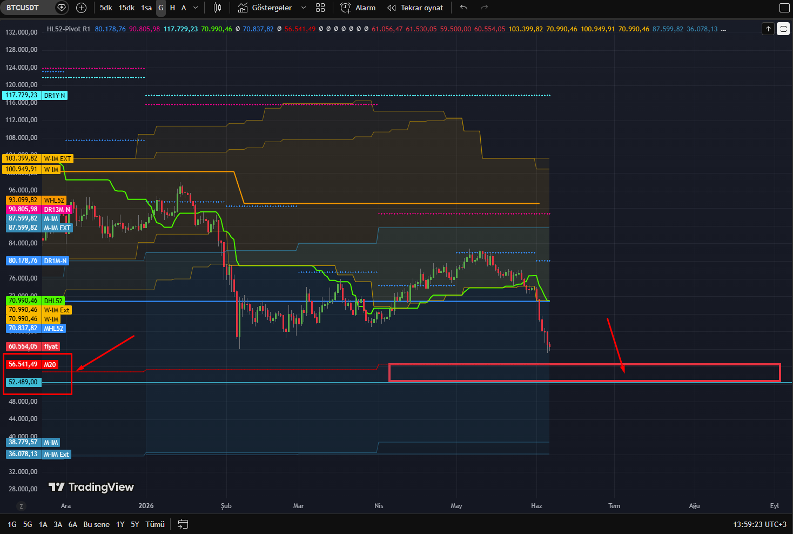Click the Tem label on time axis
This screenshot has height=534, width=793.
coord(614,506)
